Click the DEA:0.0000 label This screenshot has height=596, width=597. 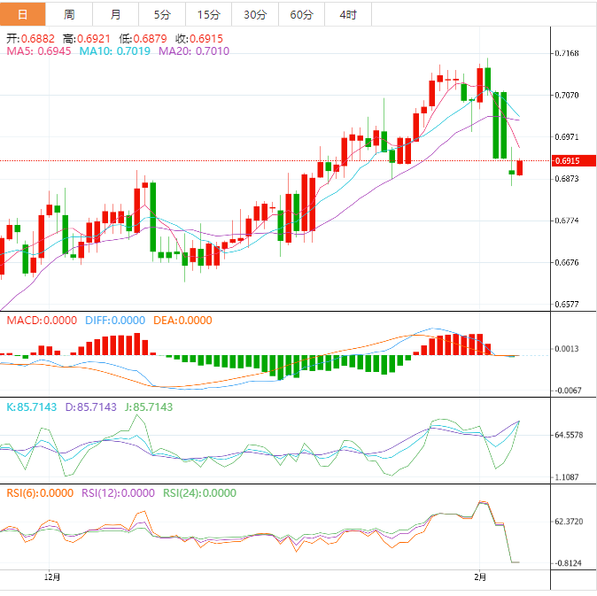(x=182, y=320)
